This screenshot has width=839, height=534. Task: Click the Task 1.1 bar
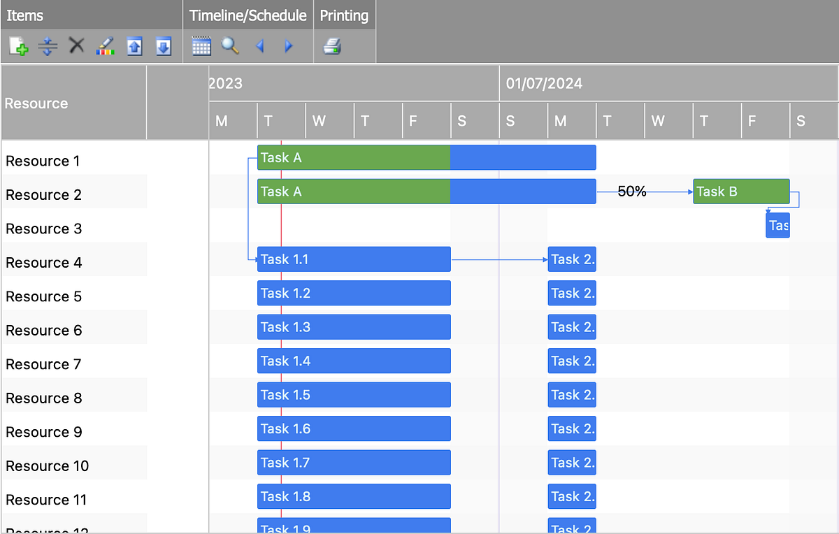click(x=353, y=259)
